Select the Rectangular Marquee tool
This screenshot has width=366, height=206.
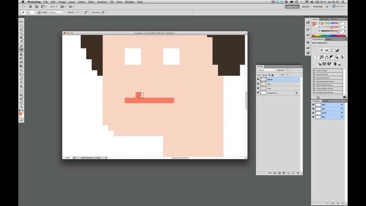coord(21,26)
